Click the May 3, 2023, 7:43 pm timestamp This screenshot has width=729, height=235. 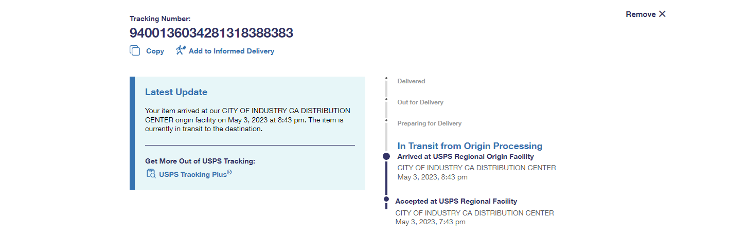(x=430, y=222)
